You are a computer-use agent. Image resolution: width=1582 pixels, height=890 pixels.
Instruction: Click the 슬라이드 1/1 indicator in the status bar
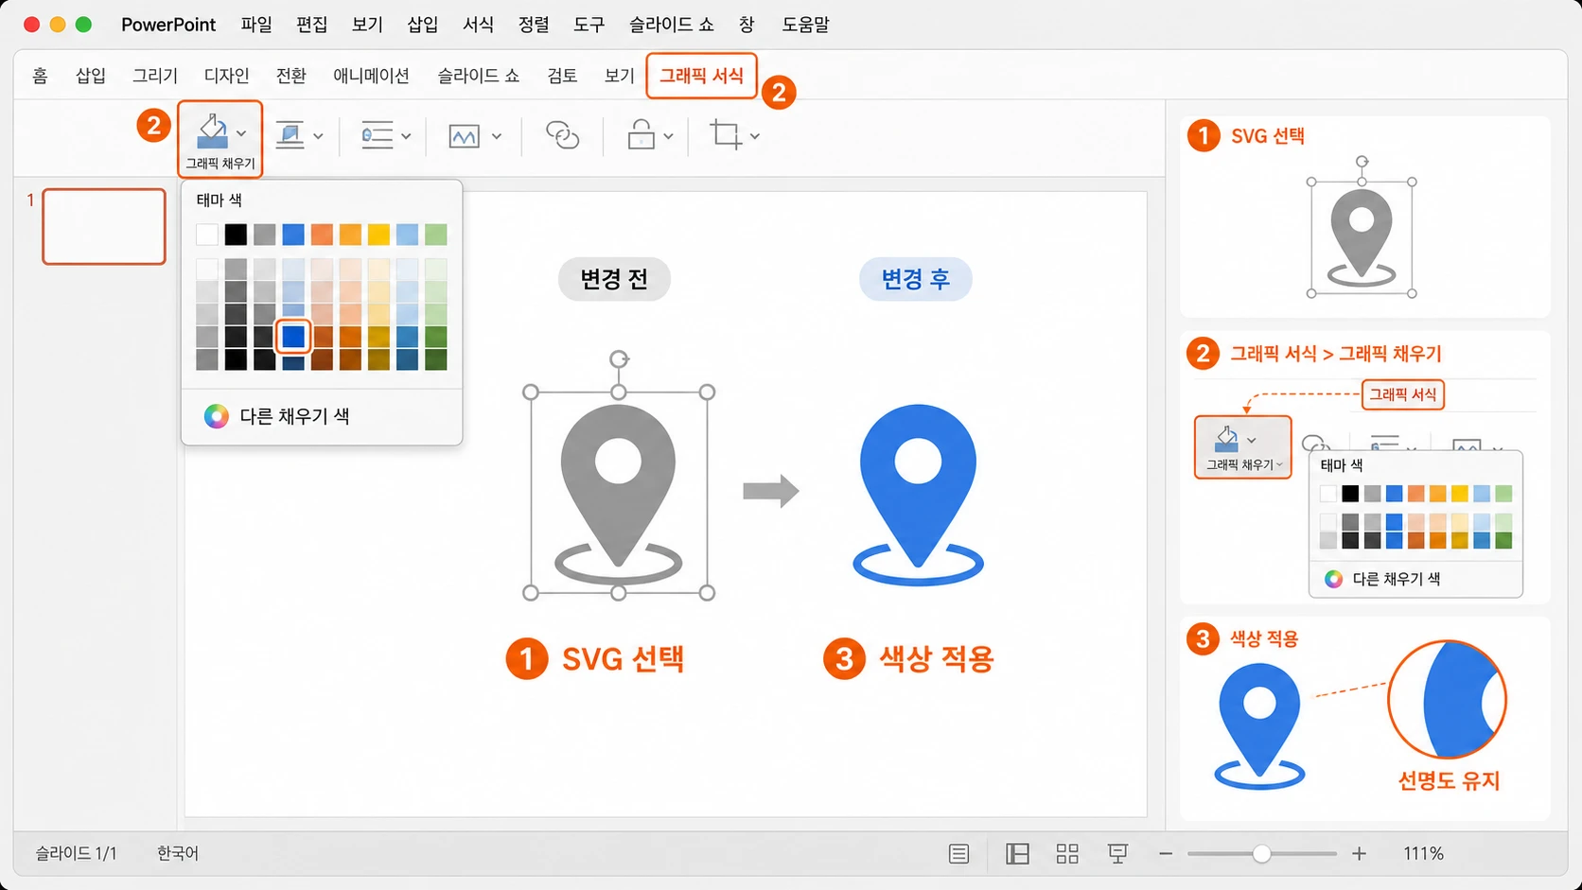(76, 854)
